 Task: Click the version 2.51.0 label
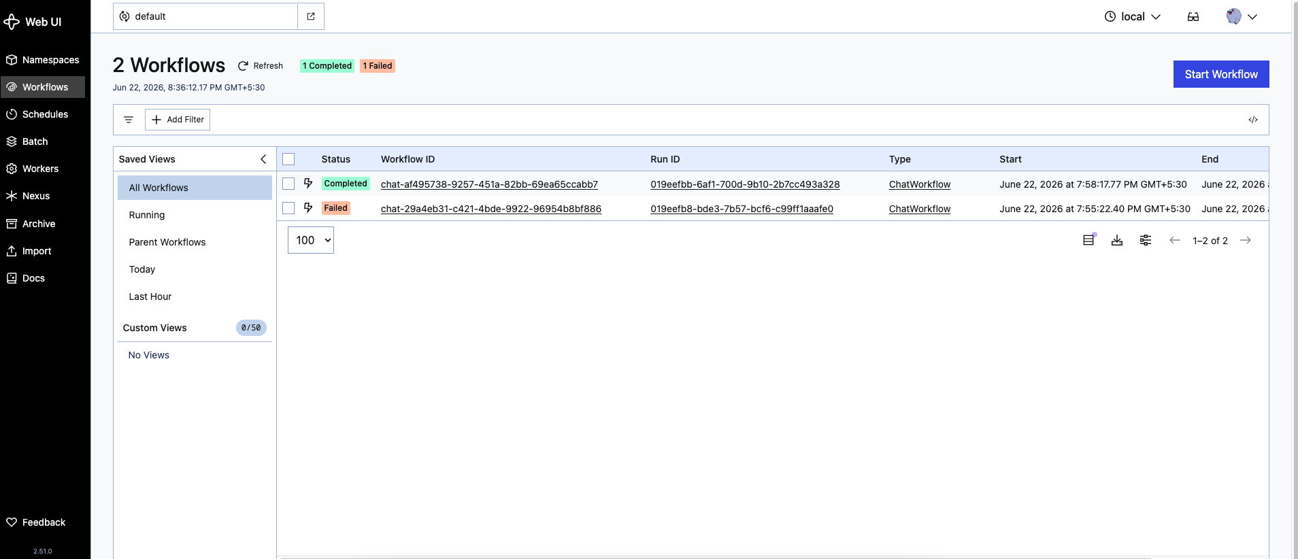pyautogui.click(x=43, y=552)
